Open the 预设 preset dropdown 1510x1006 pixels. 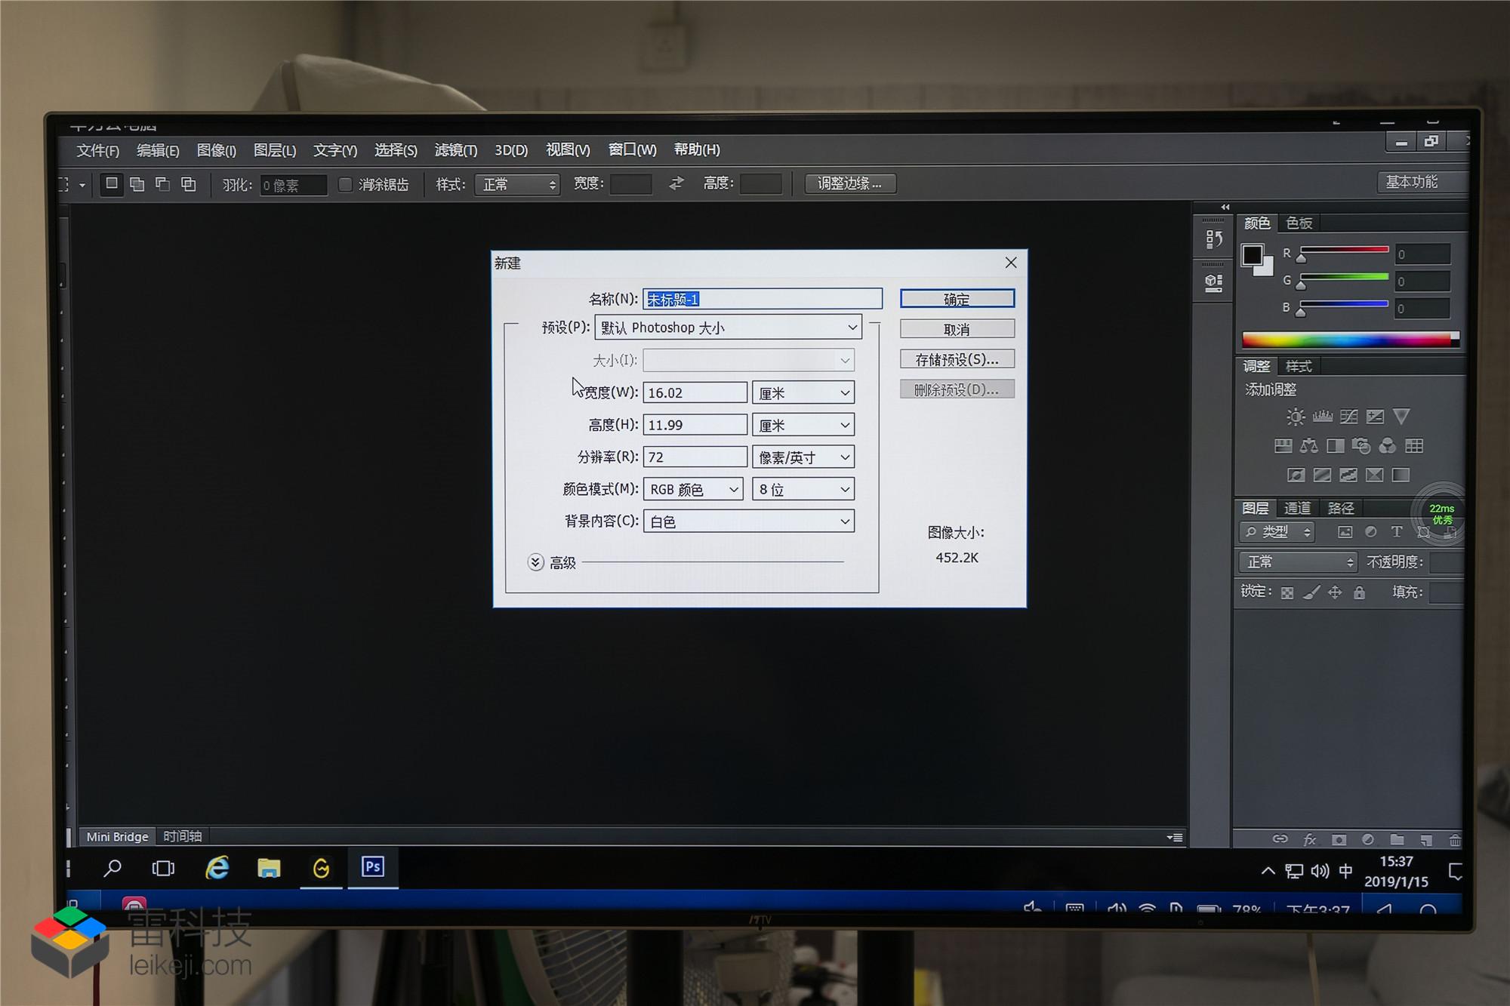click(x=729, y=328)
